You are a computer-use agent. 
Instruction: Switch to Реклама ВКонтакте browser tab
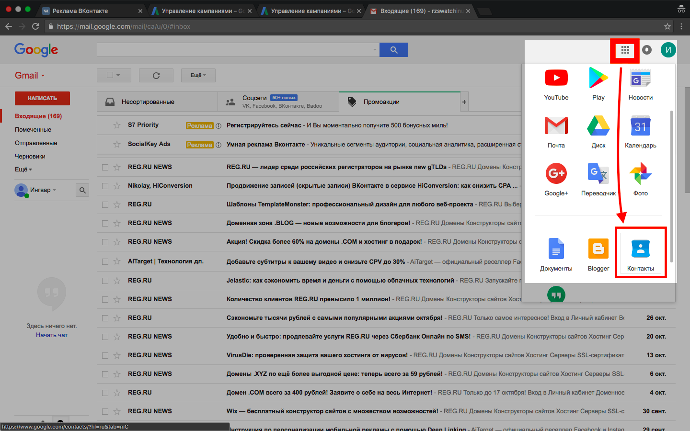[x=92, y=11]
